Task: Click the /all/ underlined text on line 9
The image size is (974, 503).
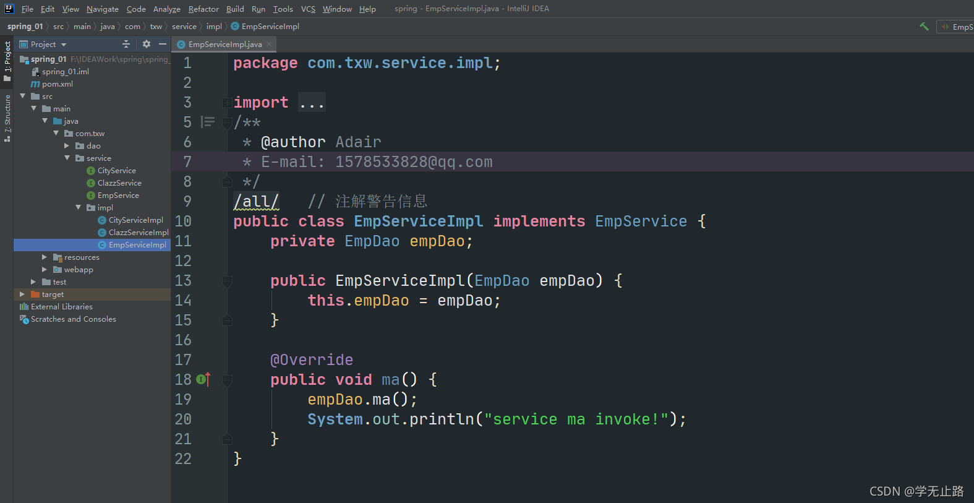Action: click(256, 202)
